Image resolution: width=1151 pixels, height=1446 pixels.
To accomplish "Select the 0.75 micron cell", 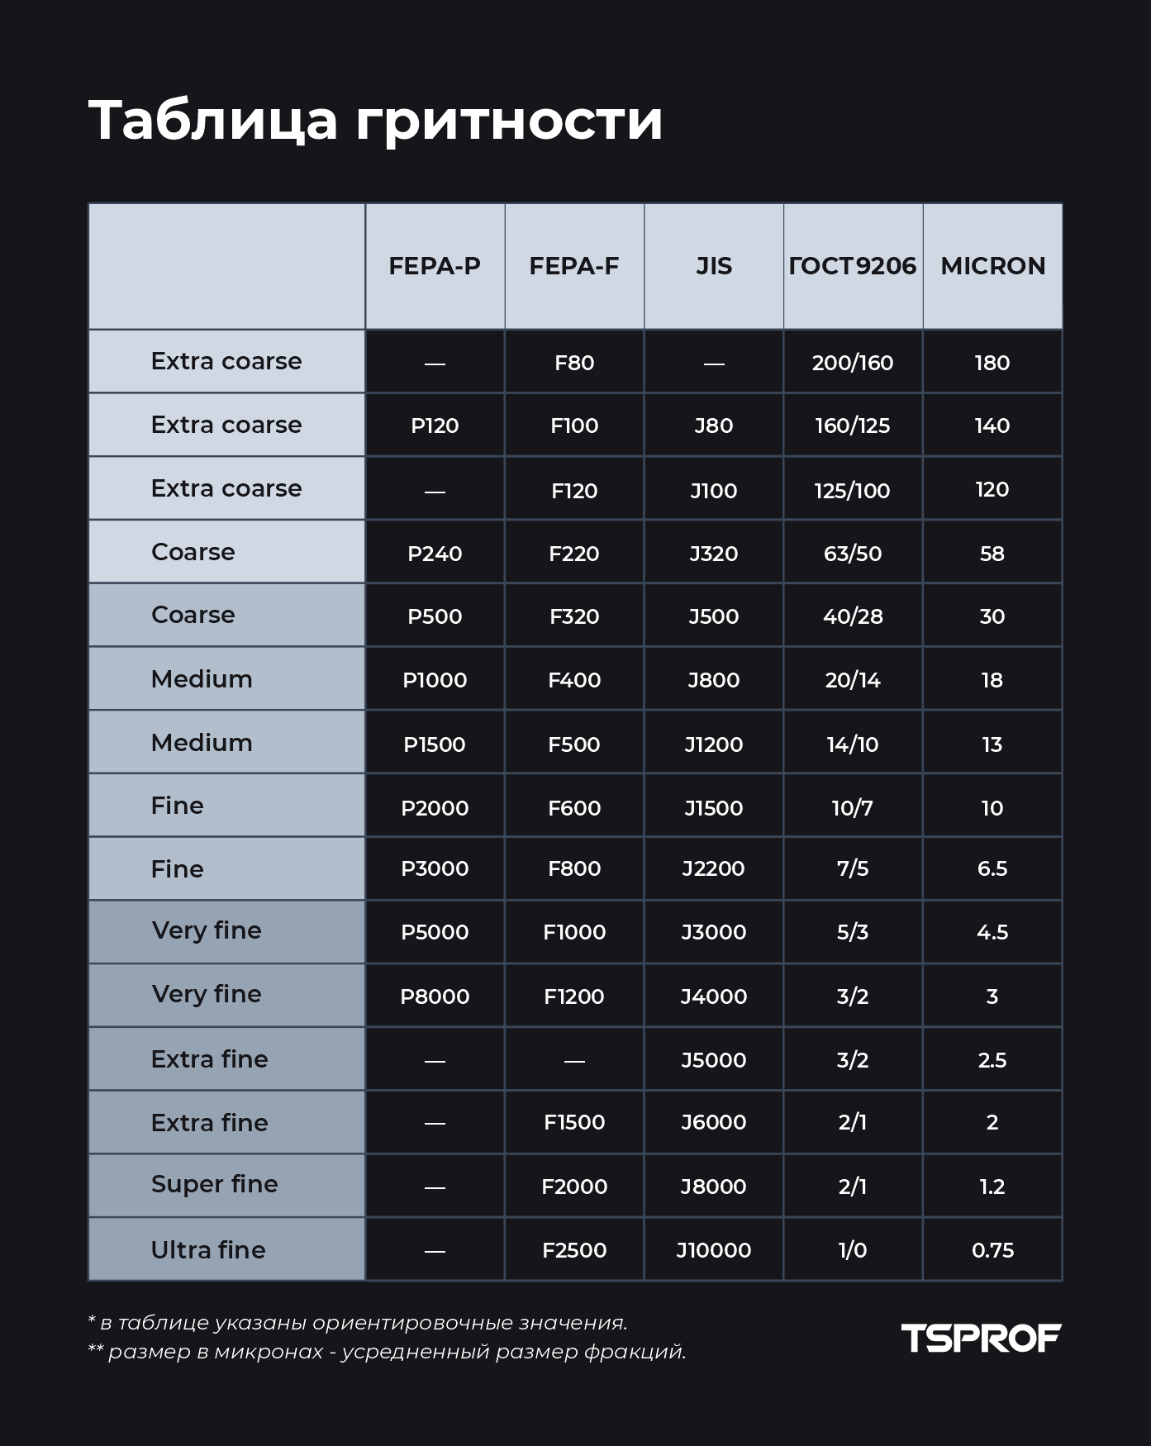I will [992, 1250].
